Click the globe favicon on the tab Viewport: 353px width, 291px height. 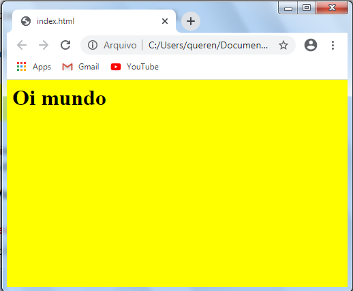26,21
